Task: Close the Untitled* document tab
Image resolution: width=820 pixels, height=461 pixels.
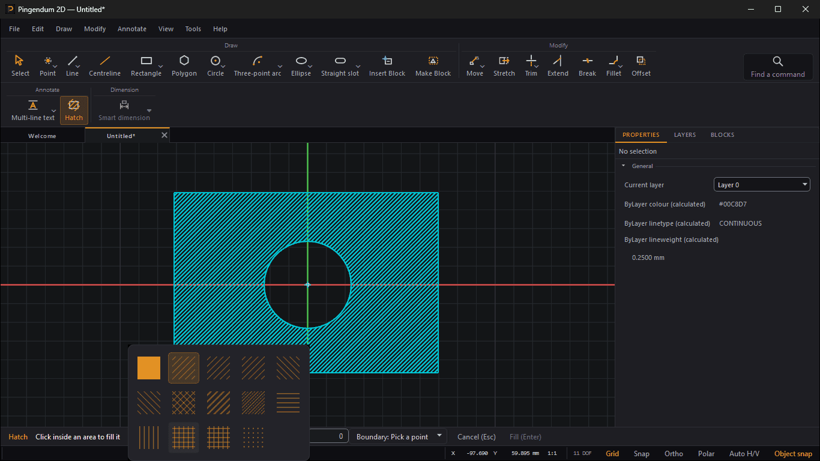Action: (164, 136)
